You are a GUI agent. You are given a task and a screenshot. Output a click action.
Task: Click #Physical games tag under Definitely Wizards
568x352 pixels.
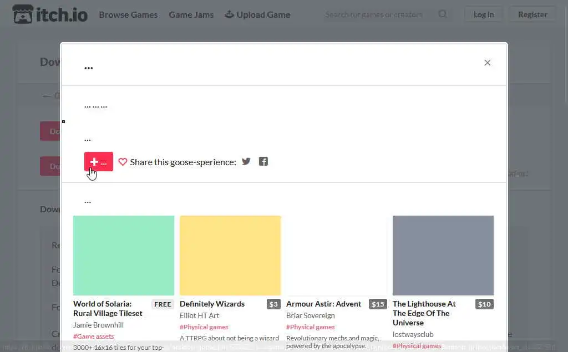[x=204, y=327]
